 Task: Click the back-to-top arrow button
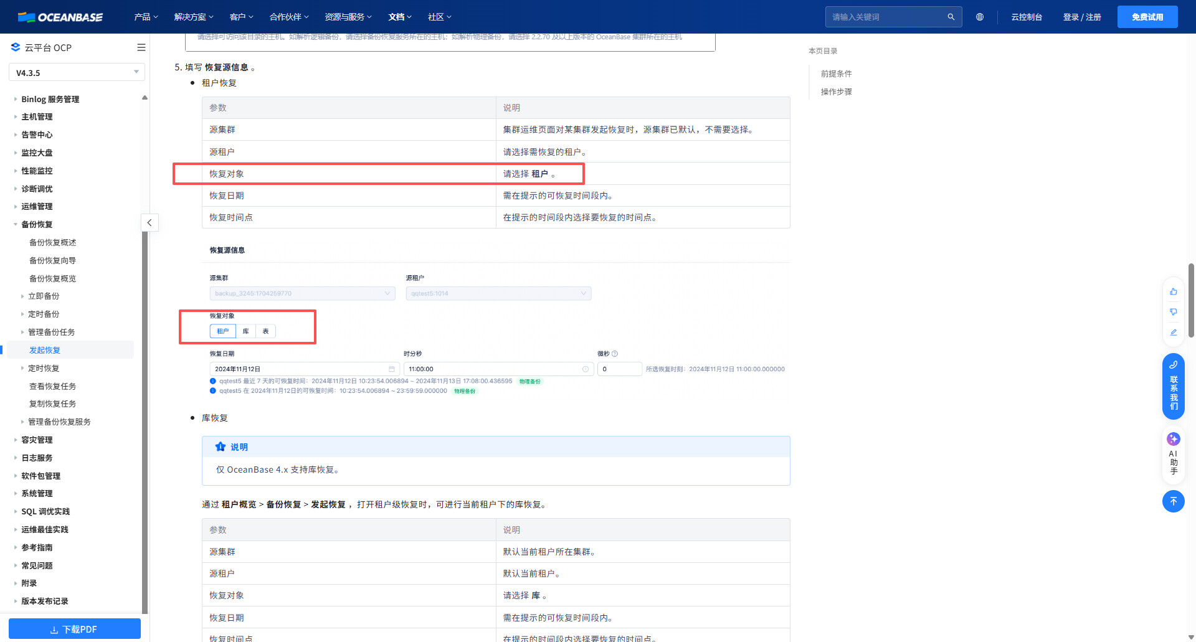point(1174,501)
